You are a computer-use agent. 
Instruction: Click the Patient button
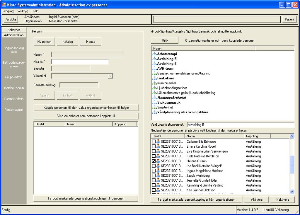[x=289, y=19]
